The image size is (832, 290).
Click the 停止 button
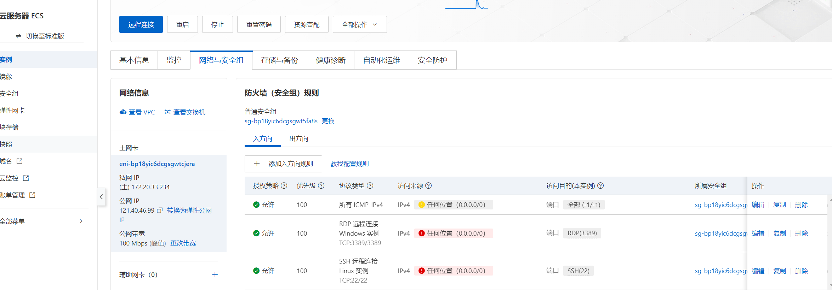(217, 24)
